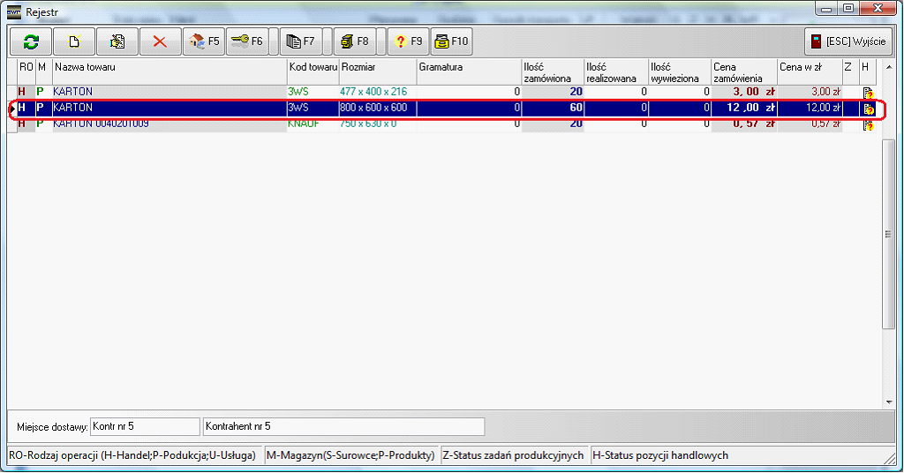Viewport: 904px width, 473px height.
Task: Select the KARTON 477 x 400 x 216 row
Action: pyautogui.click(x=168, y=92)
